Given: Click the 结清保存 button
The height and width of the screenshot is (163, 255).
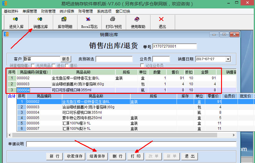Looking at the screenshot, I should (x=97, y=156).
